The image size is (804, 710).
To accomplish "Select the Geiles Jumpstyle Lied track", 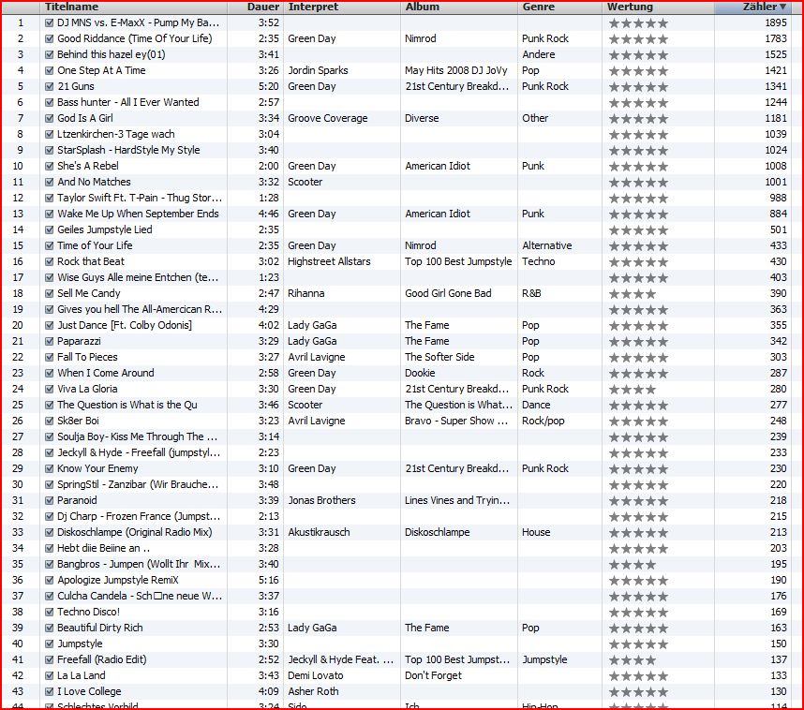I will click(x=105, y=229).
